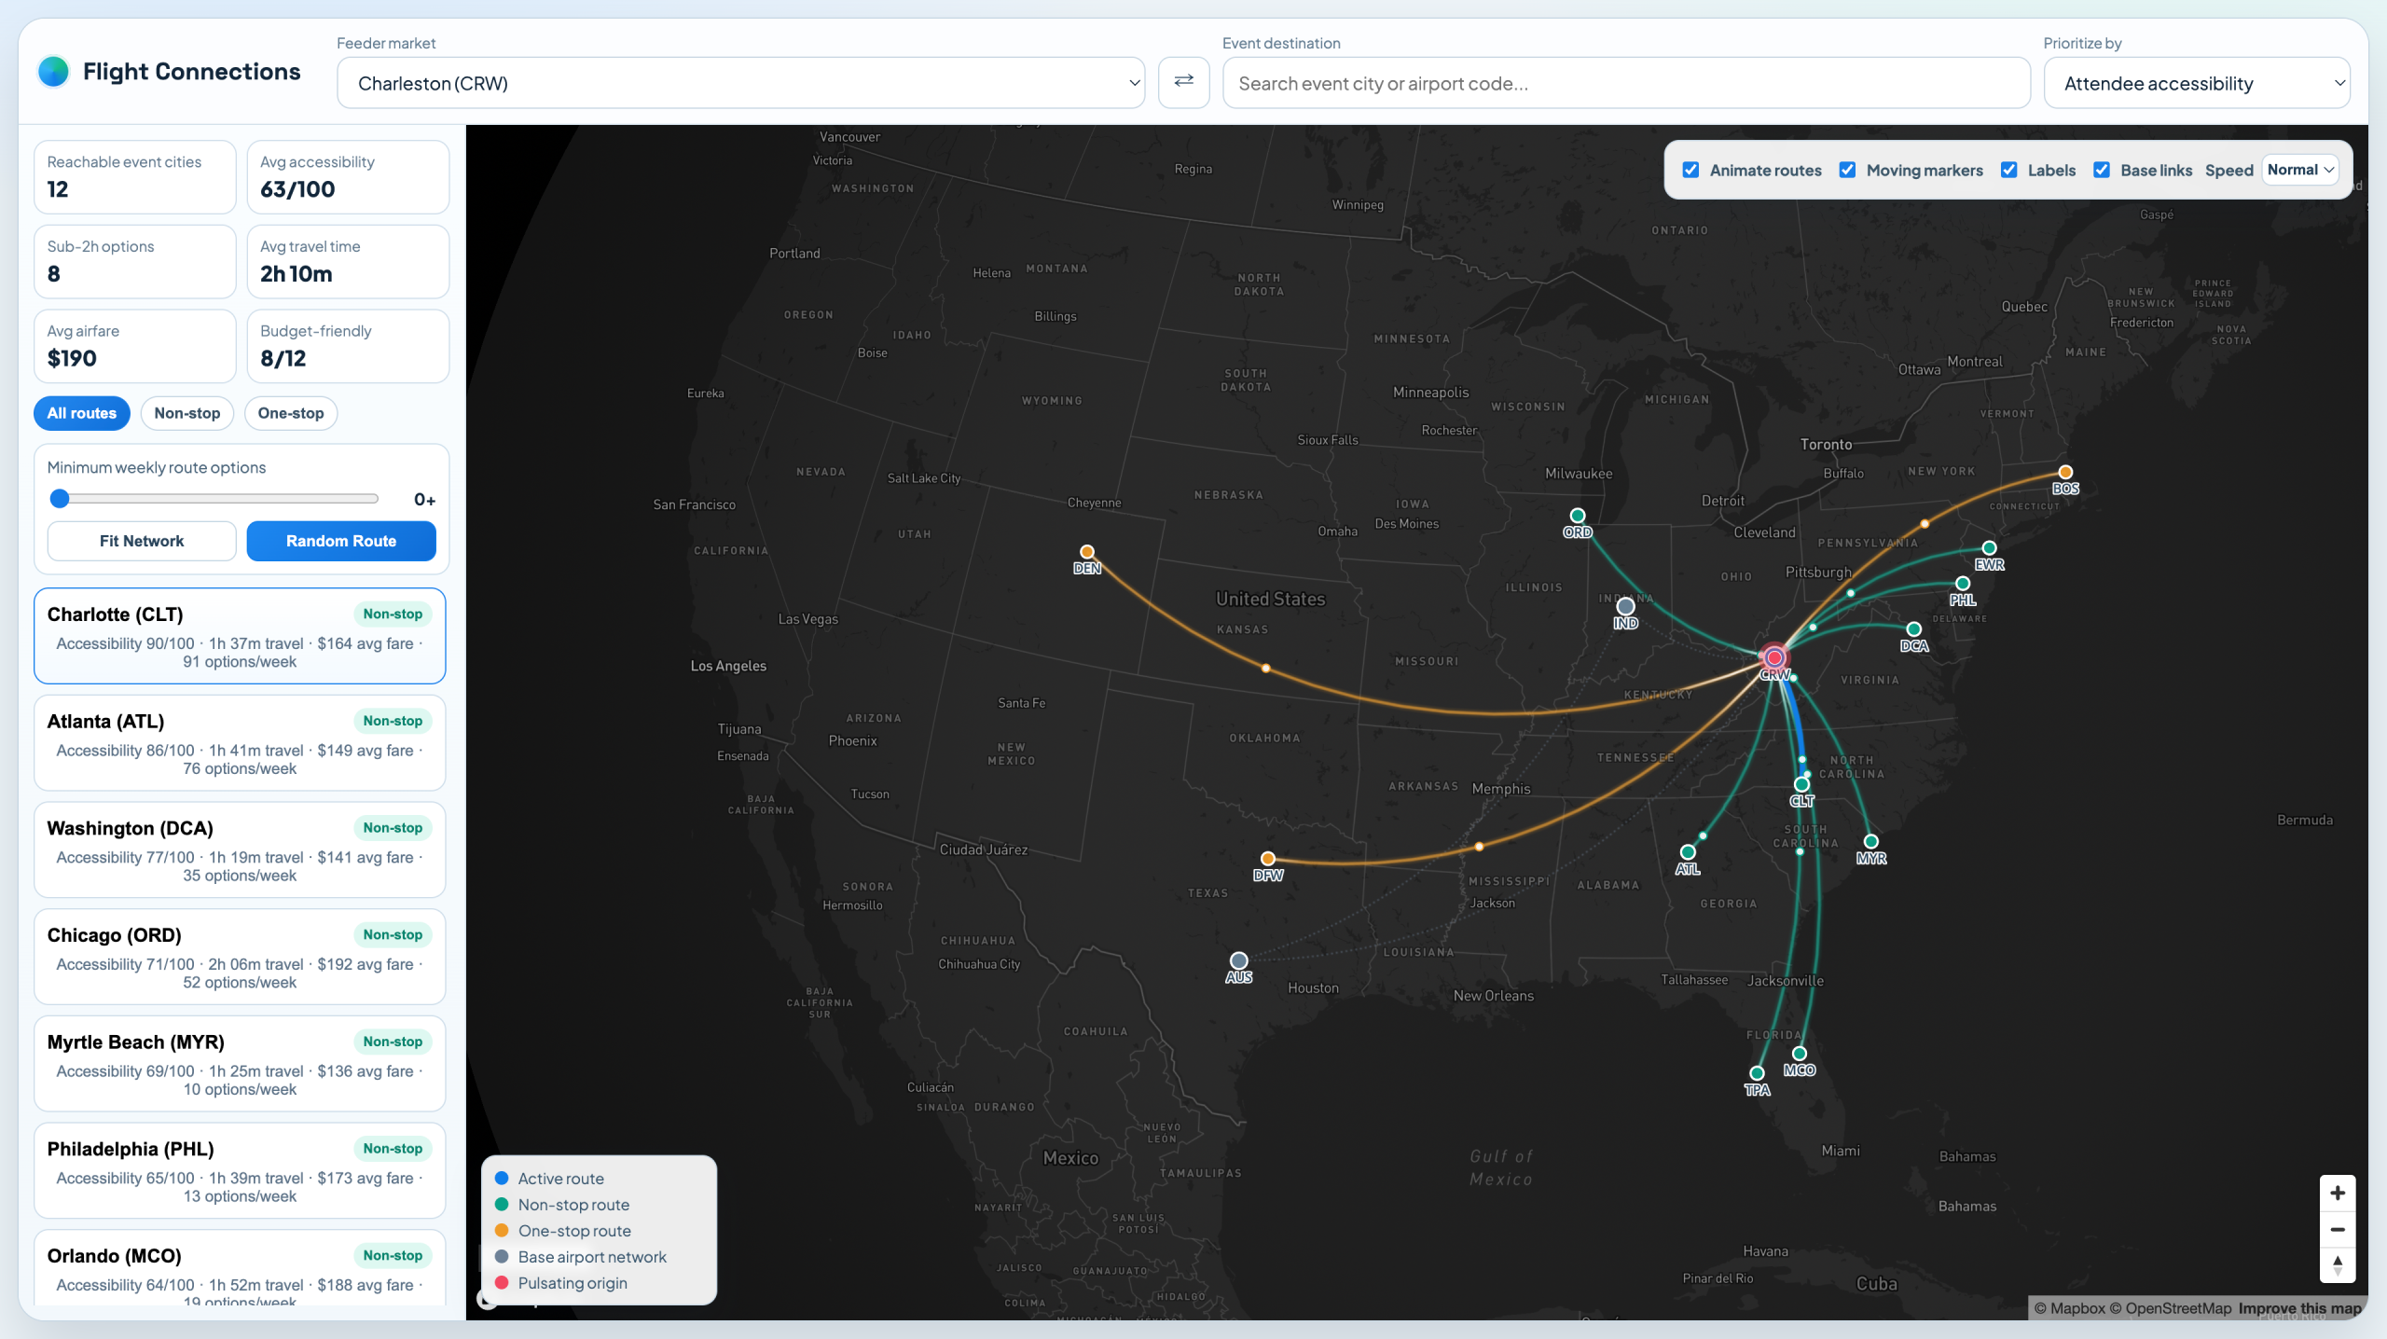Click the swap origin and destination icon

click(x=1183, y=82)
